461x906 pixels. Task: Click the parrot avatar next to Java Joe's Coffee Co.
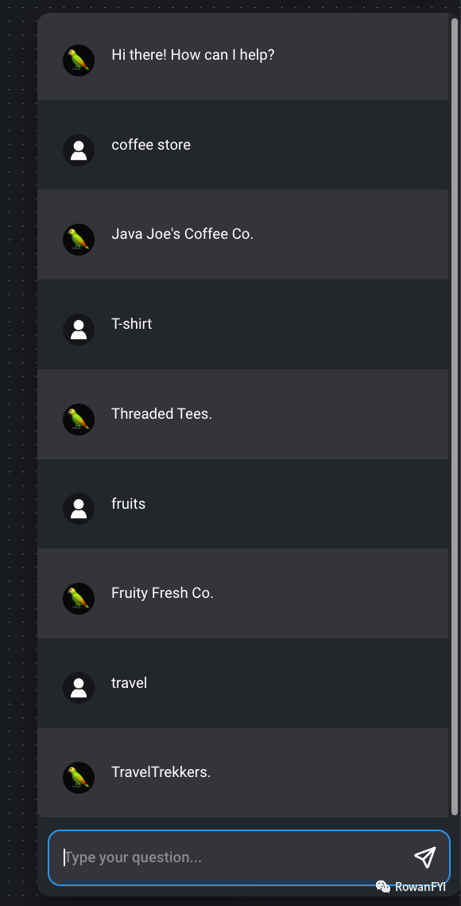tap(79, 240)
